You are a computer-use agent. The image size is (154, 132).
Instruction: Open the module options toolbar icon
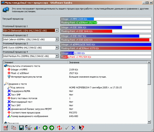(6, 128)
